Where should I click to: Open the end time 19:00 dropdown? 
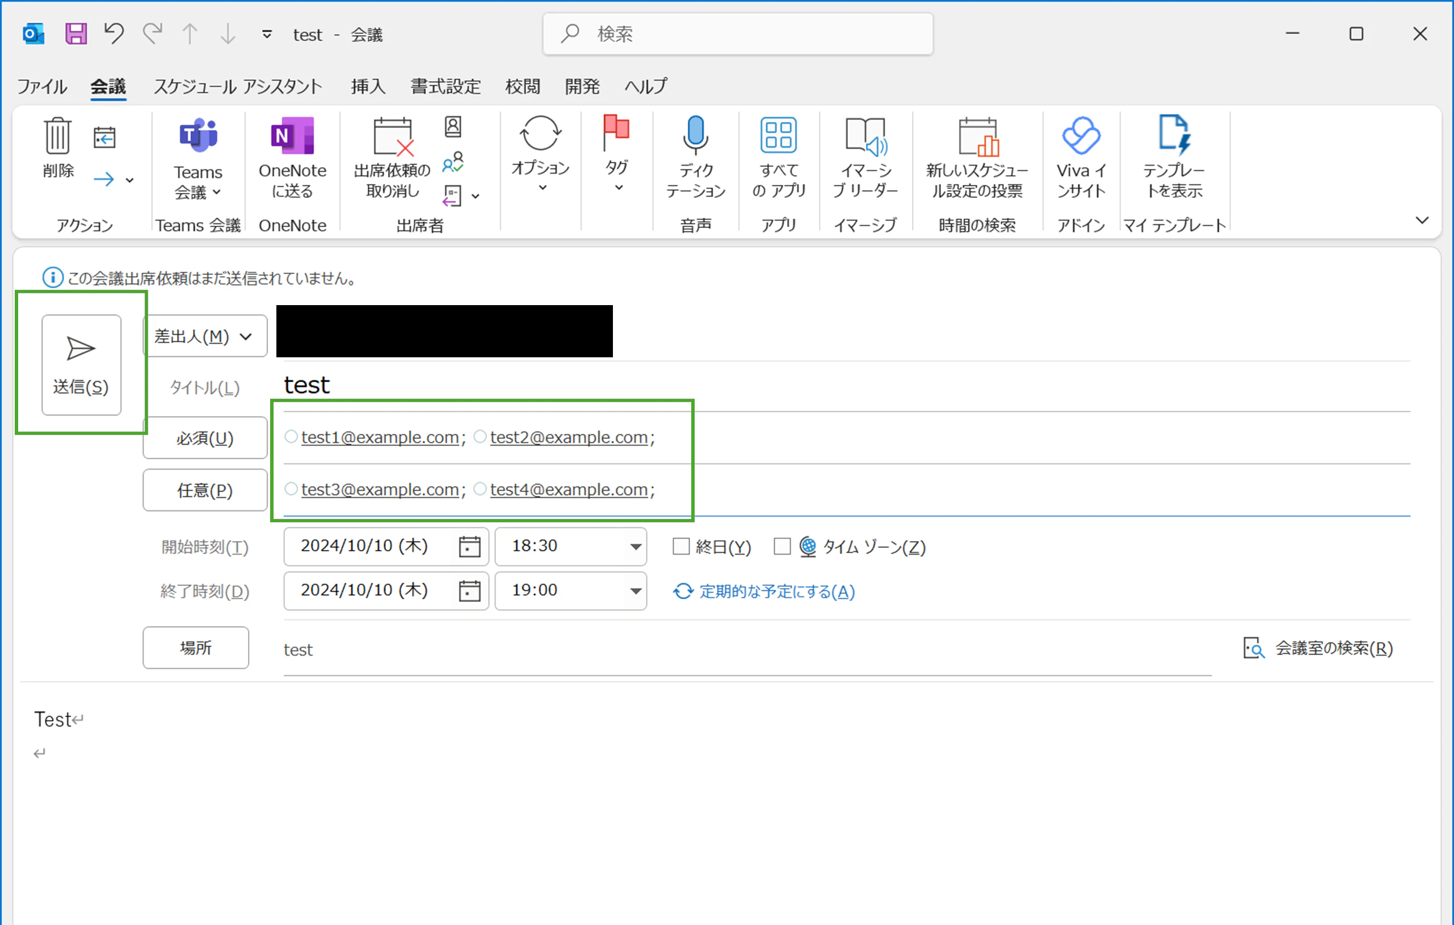[635, 591]
